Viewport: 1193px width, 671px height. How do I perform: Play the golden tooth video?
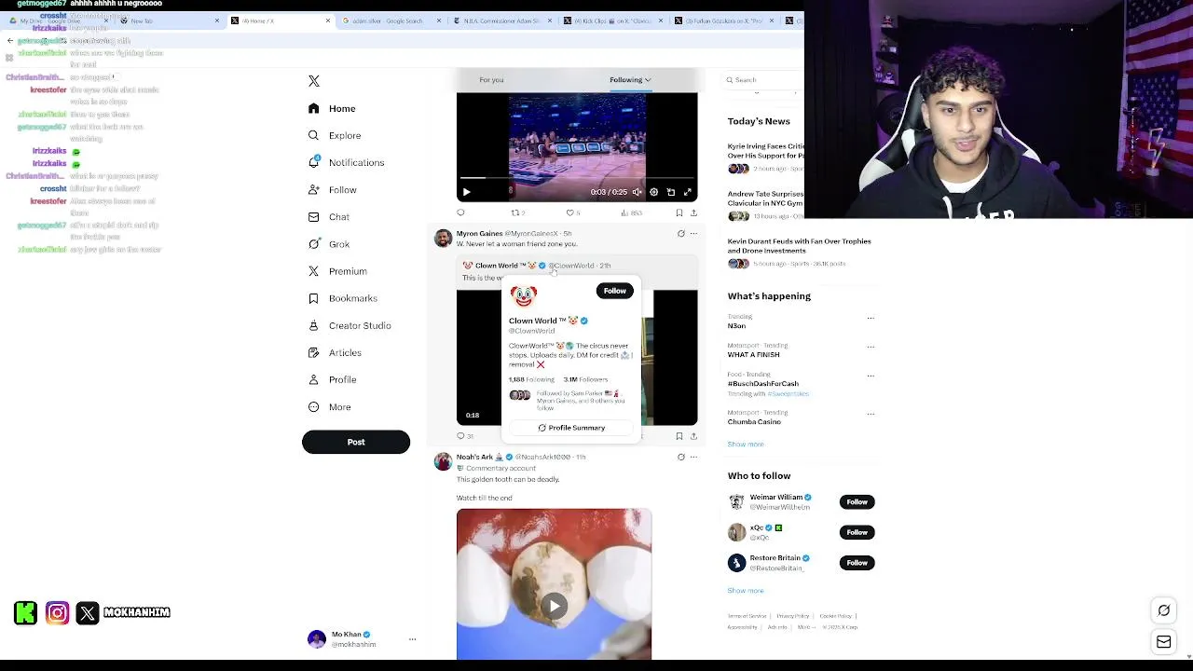[x=555, y=606]
